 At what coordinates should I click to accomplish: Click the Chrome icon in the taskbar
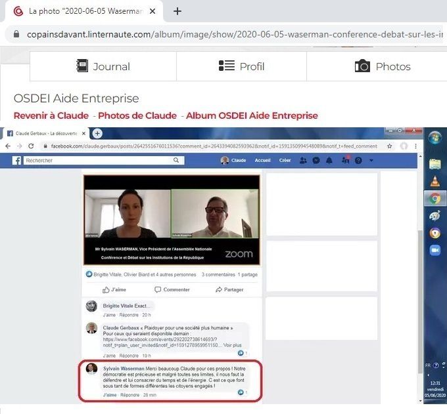435,198
